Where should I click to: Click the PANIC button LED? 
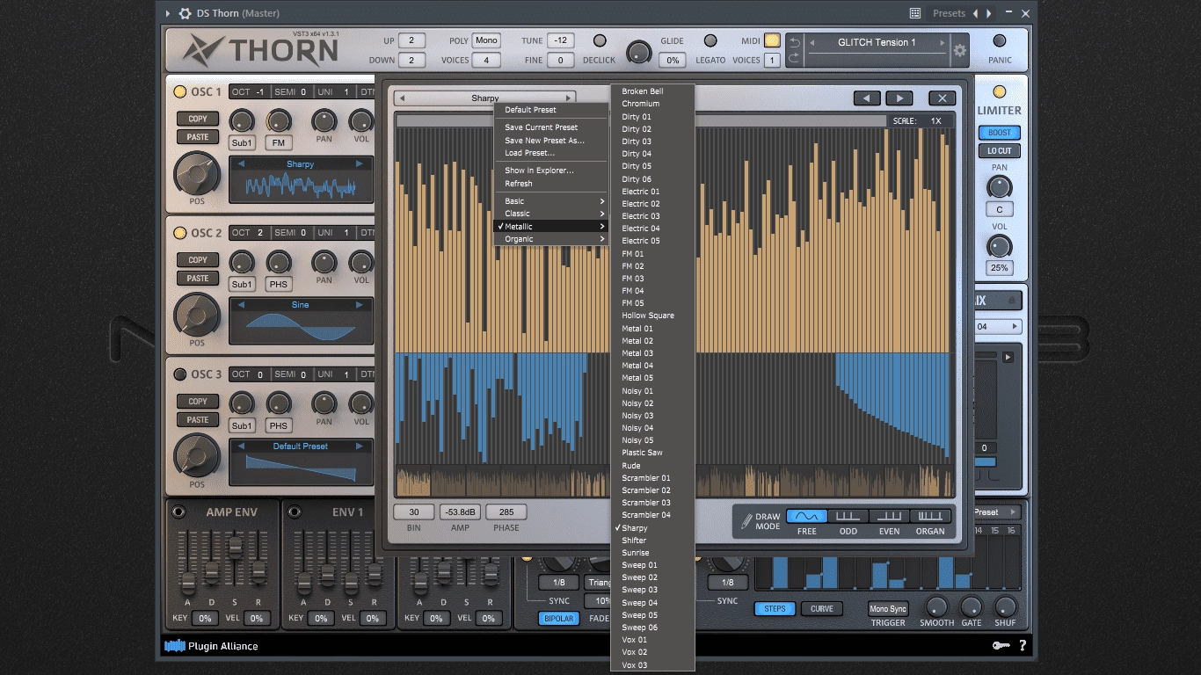click(999, 40)
